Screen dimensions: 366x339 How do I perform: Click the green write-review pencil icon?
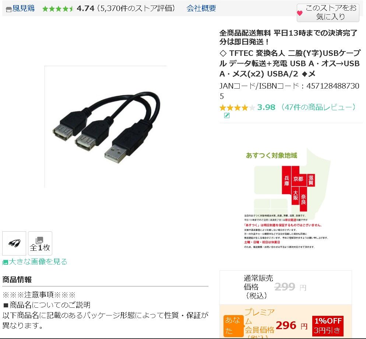click(x=227, y=115)
